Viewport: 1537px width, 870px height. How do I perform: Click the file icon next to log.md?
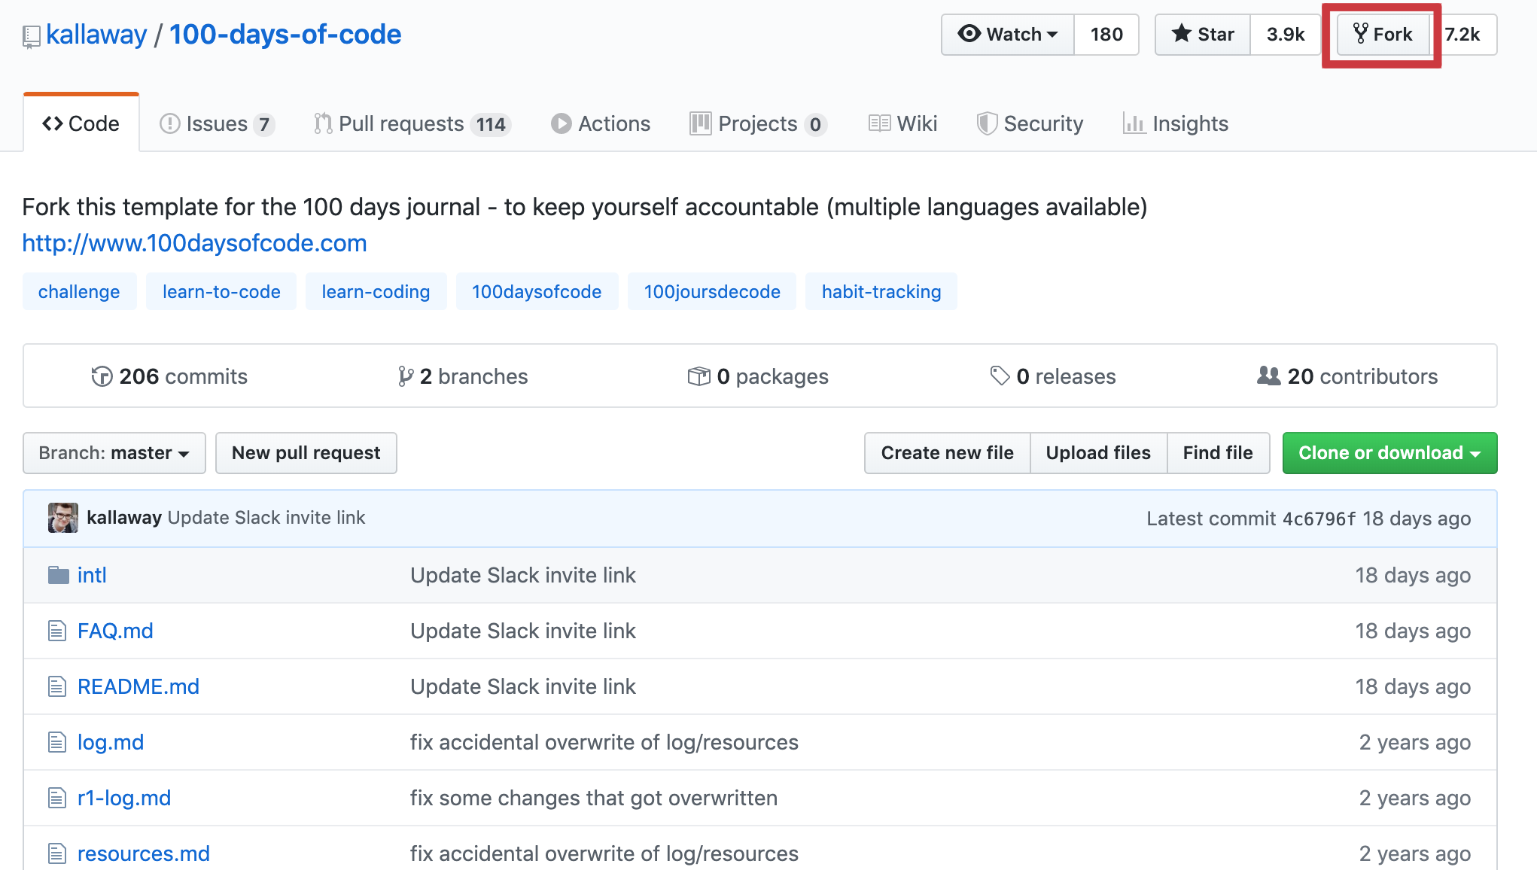[x=57, y=742]
